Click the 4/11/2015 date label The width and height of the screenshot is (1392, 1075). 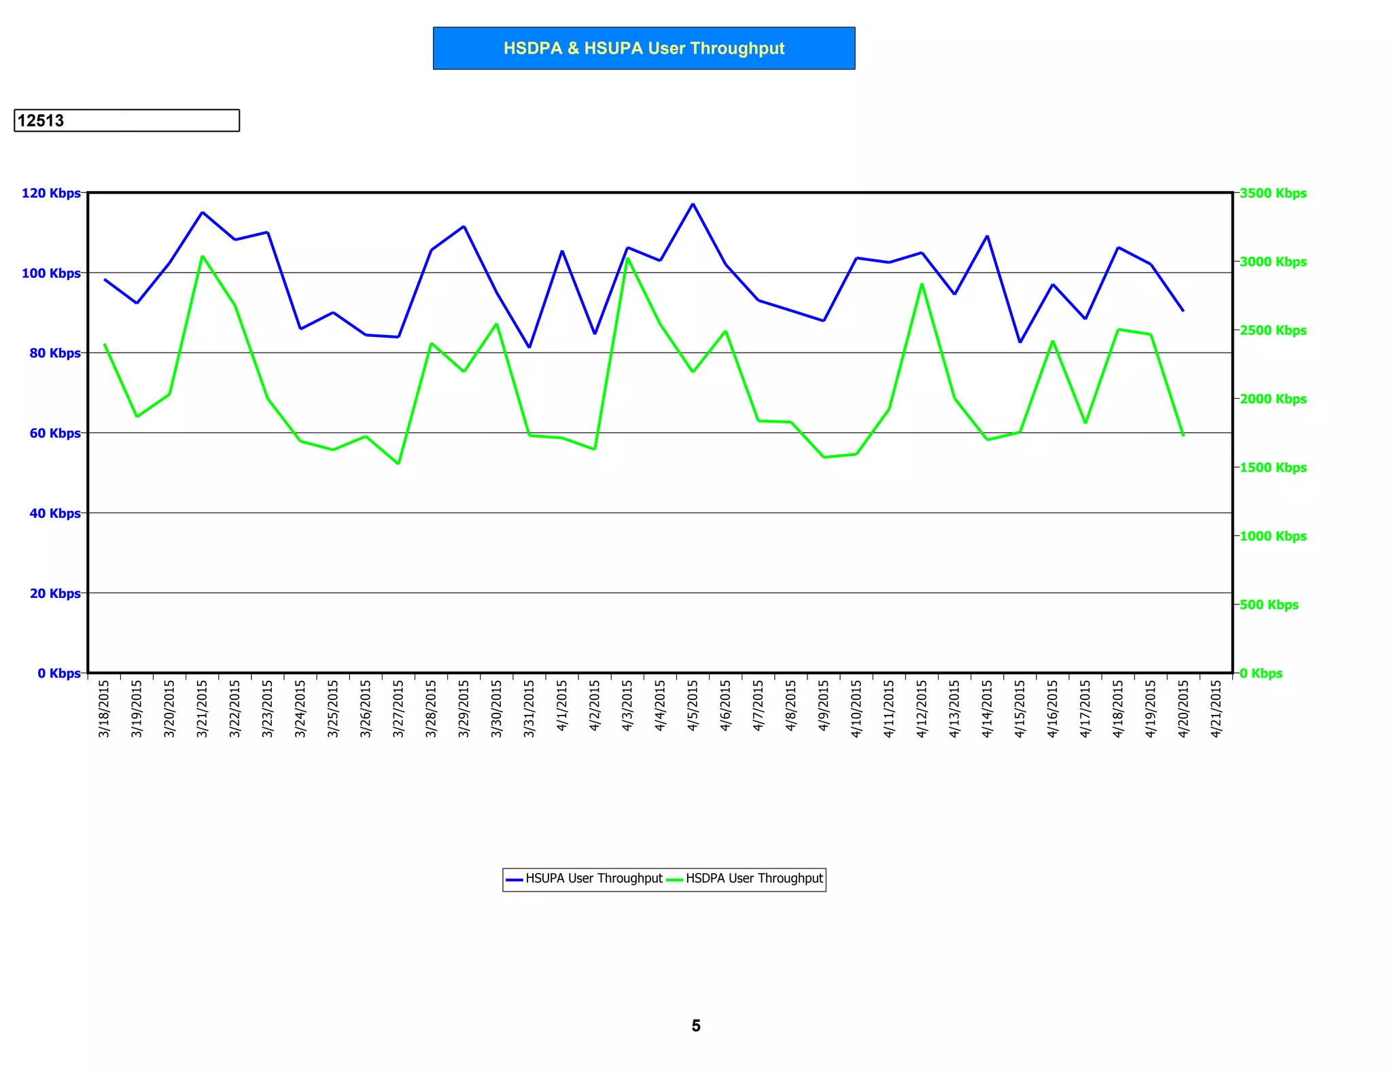889,709
